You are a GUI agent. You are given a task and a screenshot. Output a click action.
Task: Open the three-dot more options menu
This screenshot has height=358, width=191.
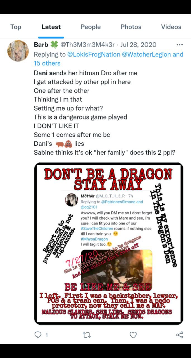pos(180,45)
